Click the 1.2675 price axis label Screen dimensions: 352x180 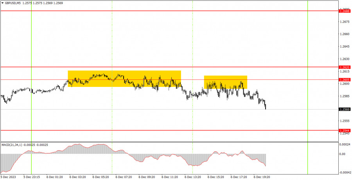pyautogui.click(x=345, y=22)
